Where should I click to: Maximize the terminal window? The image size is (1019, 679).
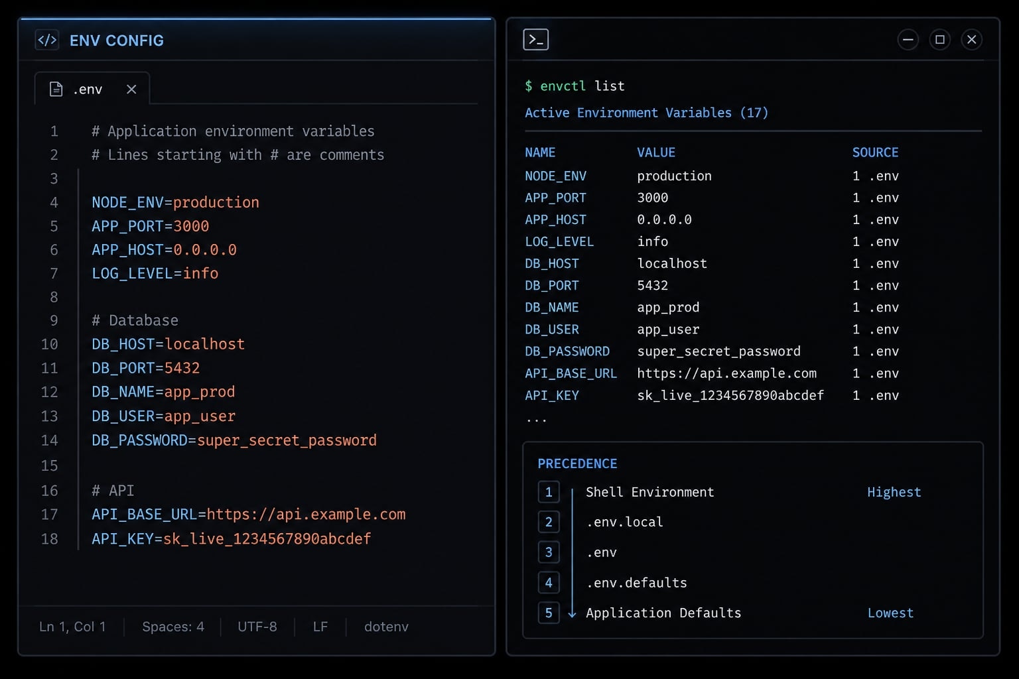click(940, 40)
